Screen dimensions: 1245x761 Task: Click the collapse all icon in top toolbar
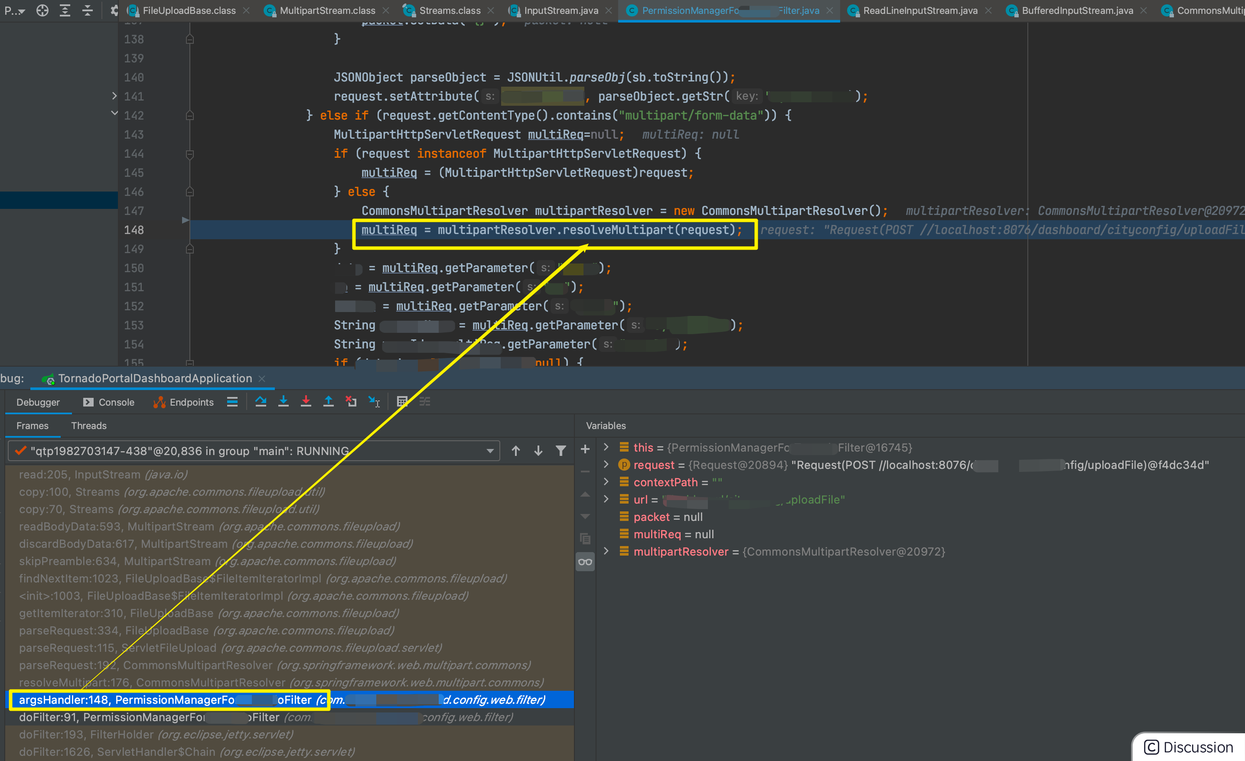[88, 10]
